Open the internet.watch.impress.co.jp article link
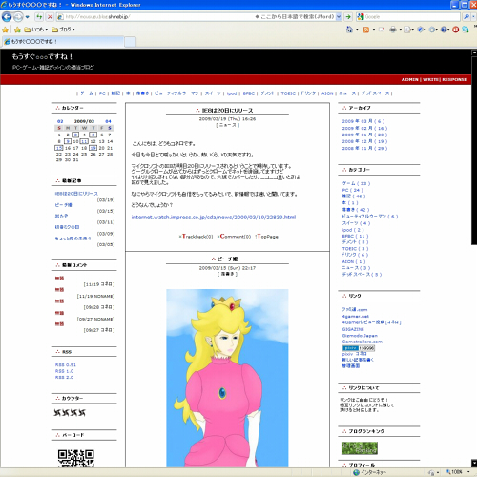Image resolution: width=477 pixels, height=477 pixels. (214, 218)
